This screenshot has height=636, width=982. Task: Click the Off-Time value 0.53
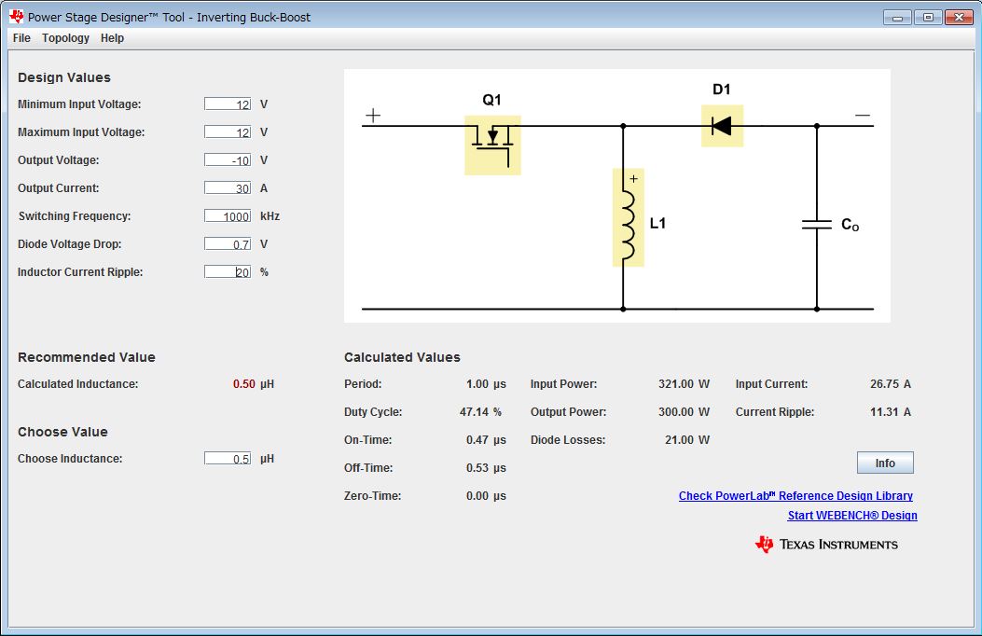coord(477,467)
